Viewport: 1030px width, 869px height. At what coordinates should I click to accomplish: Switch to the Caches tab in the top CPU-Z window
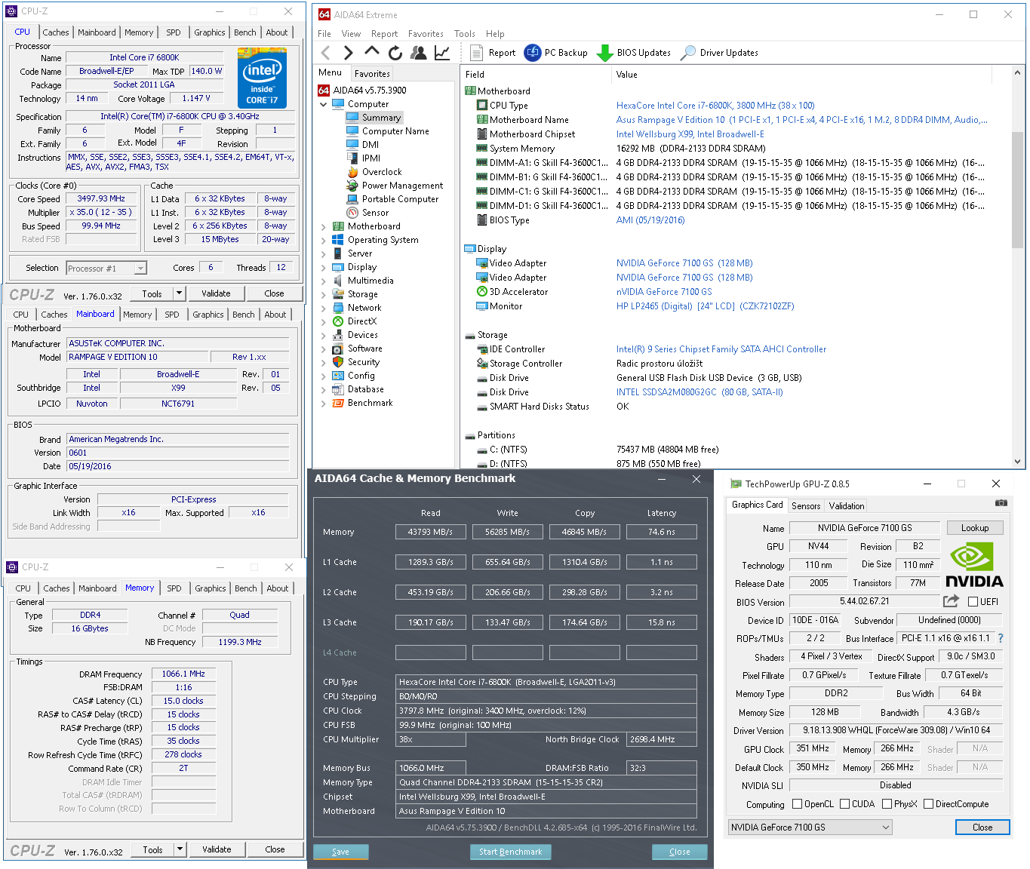56,32
